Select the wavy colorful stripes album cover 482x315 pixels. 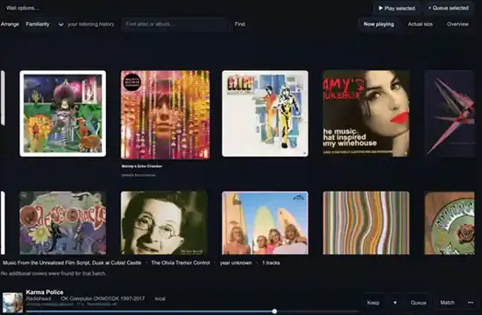366,223
